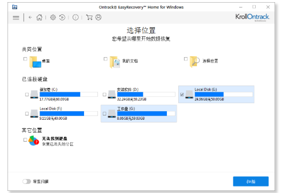This screenshot has height=193, width=282.
Task: Click the 无法找到硬盘 label
Action: coord(55,138)
